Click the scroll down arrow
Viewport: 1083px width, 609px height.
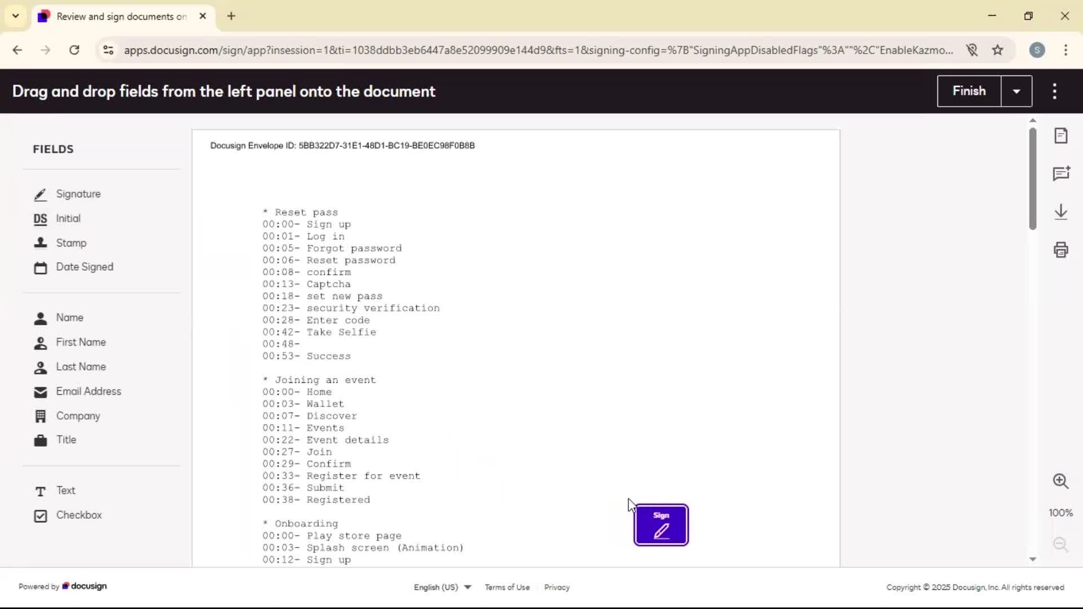(x=1032, y=559)
